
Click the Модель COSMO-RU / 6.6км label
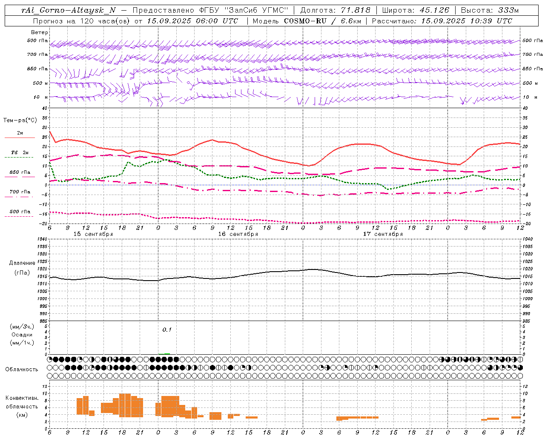click(307, 21)
